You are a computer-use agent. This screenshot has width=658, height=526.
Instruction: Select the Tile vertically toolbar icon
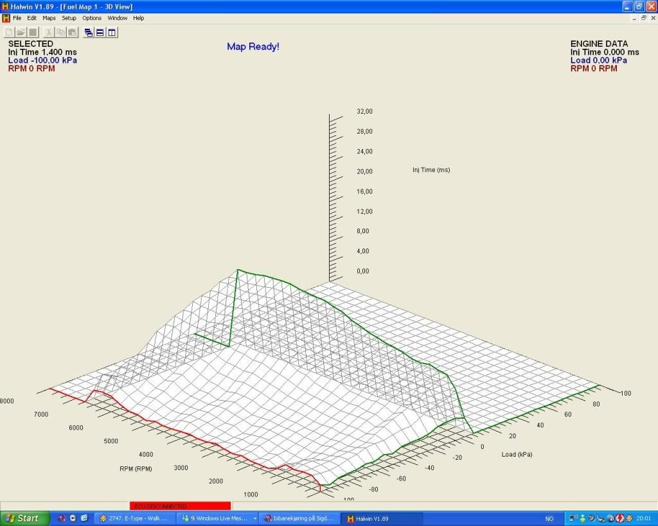point(112,32)
